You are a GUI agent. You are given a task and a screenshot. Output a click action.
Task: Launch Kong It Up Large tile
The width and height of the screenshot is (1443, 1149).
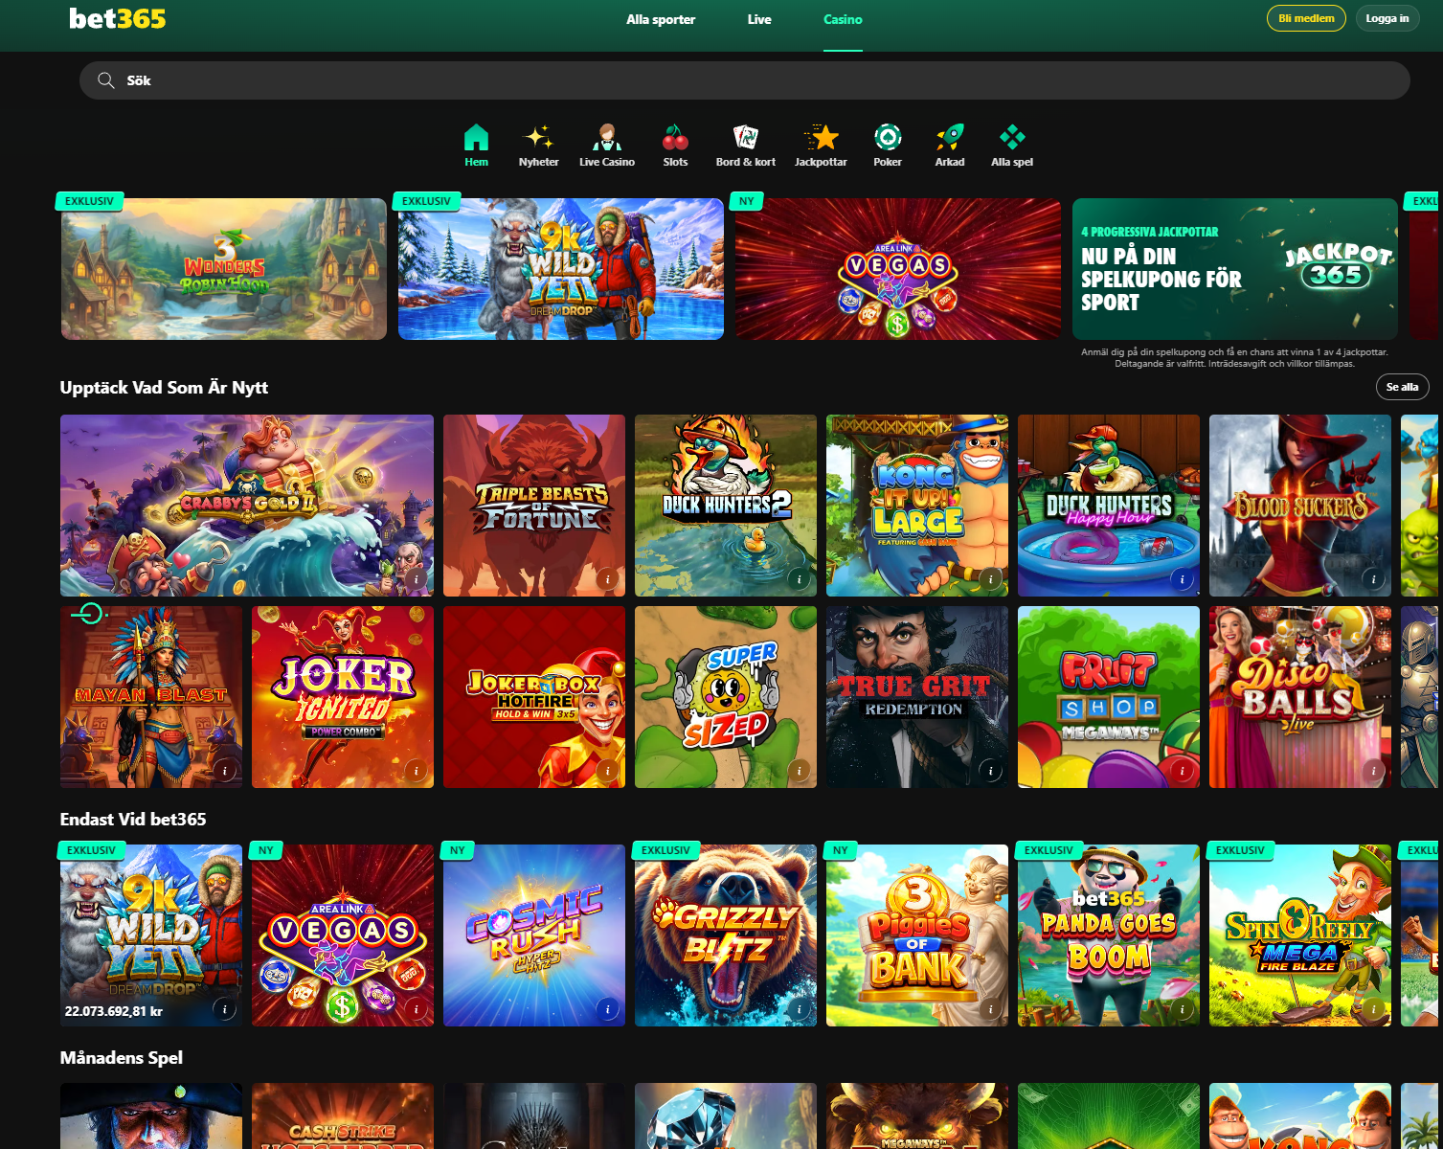tap(917, 506)
